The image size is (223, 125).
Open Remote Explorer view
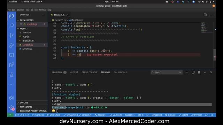pyautogui.click(x=11, y=55)
